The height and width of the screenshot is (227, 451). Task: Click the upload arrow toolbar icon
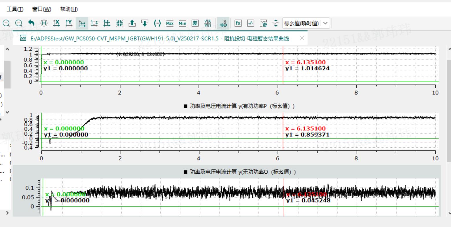point(132,23)
